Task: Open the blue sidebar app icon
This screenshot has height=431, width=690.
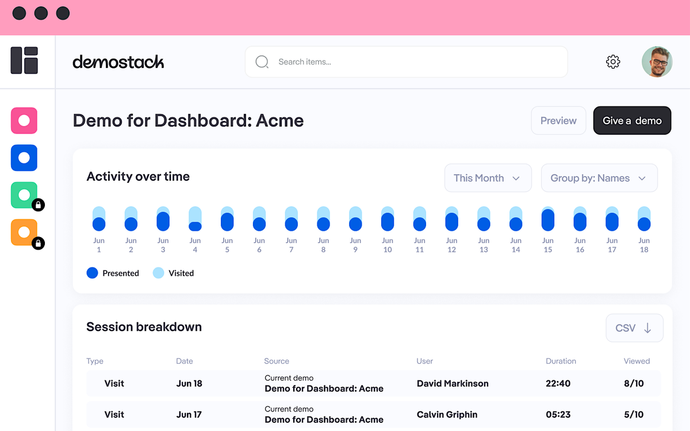Action: (24, 158)
